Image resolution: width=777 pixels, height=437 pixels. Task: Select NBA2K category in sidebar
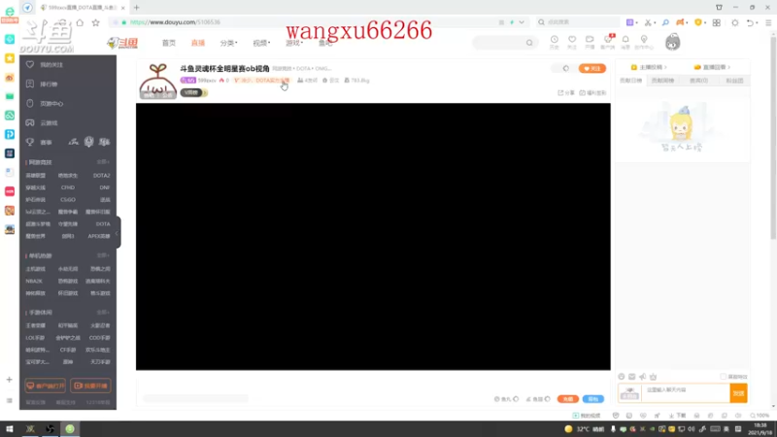tap(34, 281)
